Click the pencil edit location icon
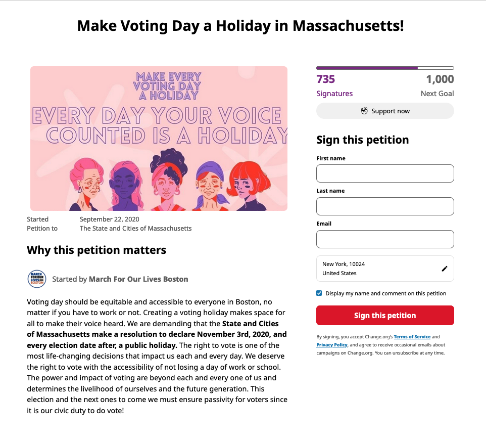This screenshot has height=441, width=486. [x=445, y=269]
